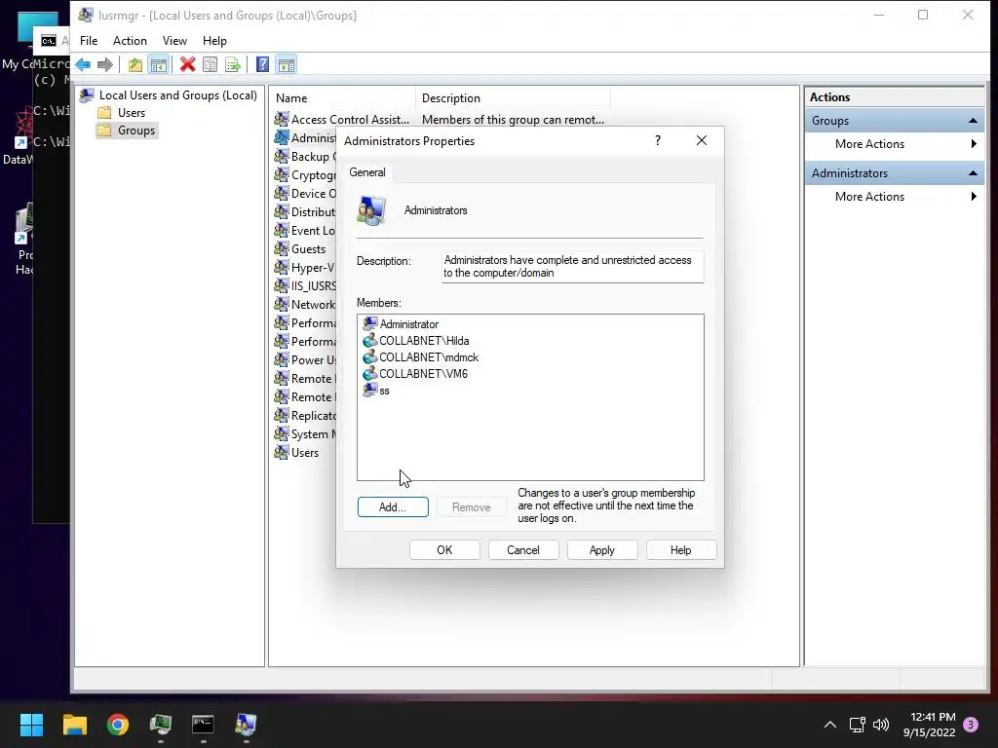Select the Access Control Assist group icon
Screen dimensions: 998x748
point(282,119)
